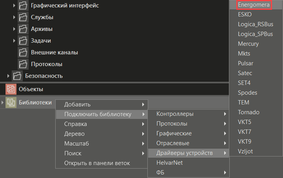Open the Справка menu entry

(102, 124)
